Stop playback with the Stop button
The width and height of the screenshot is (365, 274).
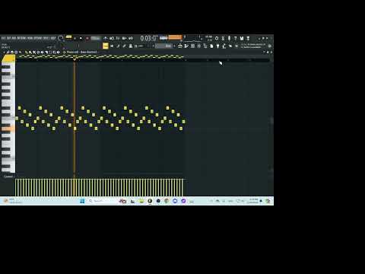(x=81, y=38)
